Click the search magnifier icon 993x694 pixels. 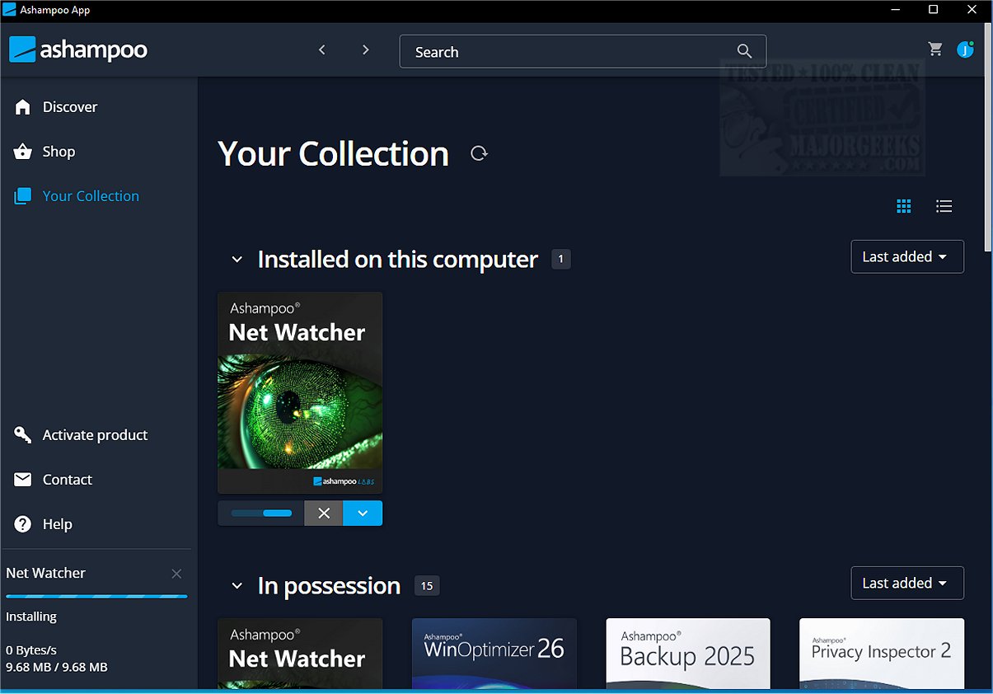(x=744, y=51)
